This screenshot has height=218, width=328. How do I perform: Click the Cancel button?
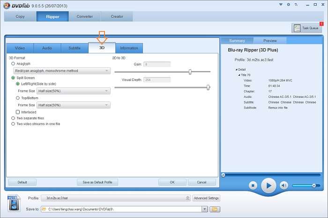click(201, 182)
